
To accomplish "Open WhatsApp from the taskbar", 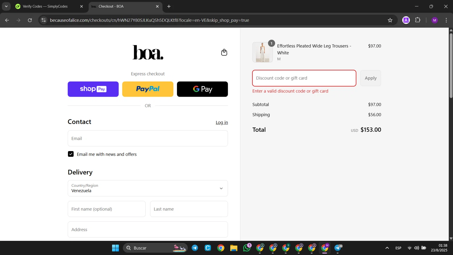I will [247, 248].
